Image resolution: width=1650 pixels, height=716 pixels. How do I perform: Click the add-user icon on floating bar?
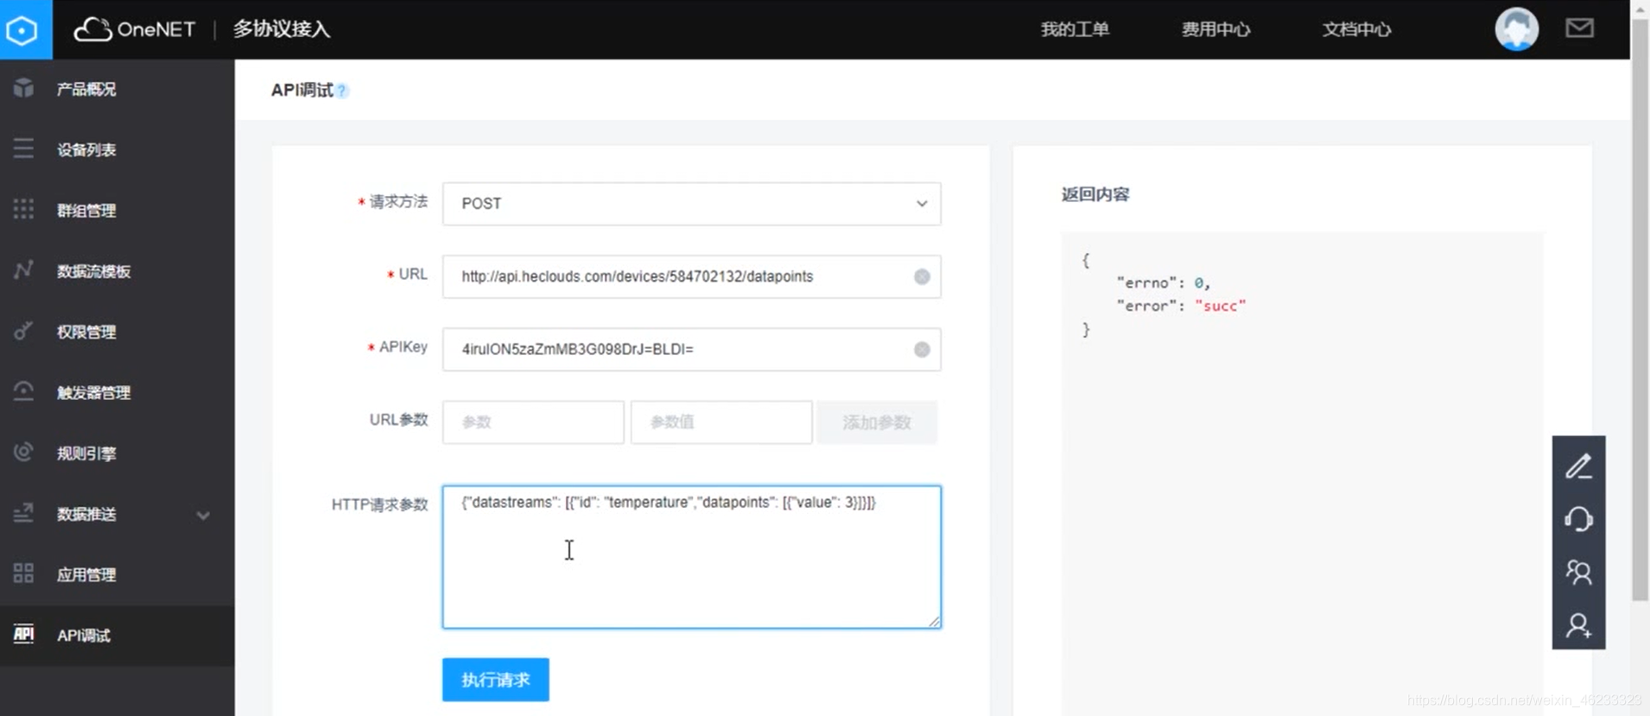pos(1578,624)
